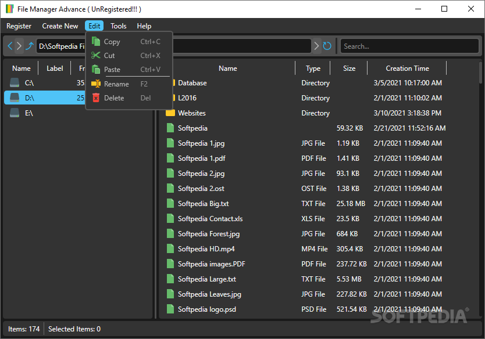Click the MP4 File type cell
The image size is (485, 339).
(x=314, y=249)
